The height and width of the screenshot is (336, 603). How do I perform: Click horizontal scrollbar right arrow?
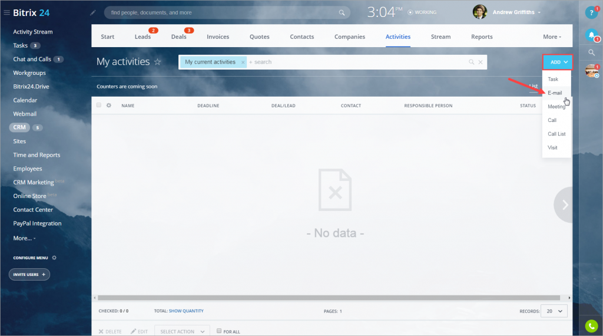point(569,298)
